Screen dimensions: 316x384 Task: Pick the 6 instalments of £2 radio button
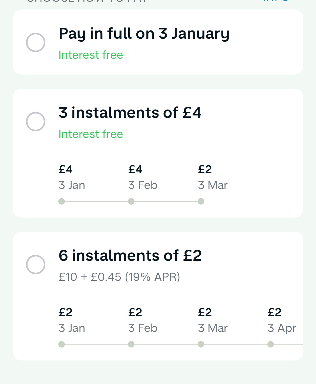pyautogui.click(x=36, y=265)
